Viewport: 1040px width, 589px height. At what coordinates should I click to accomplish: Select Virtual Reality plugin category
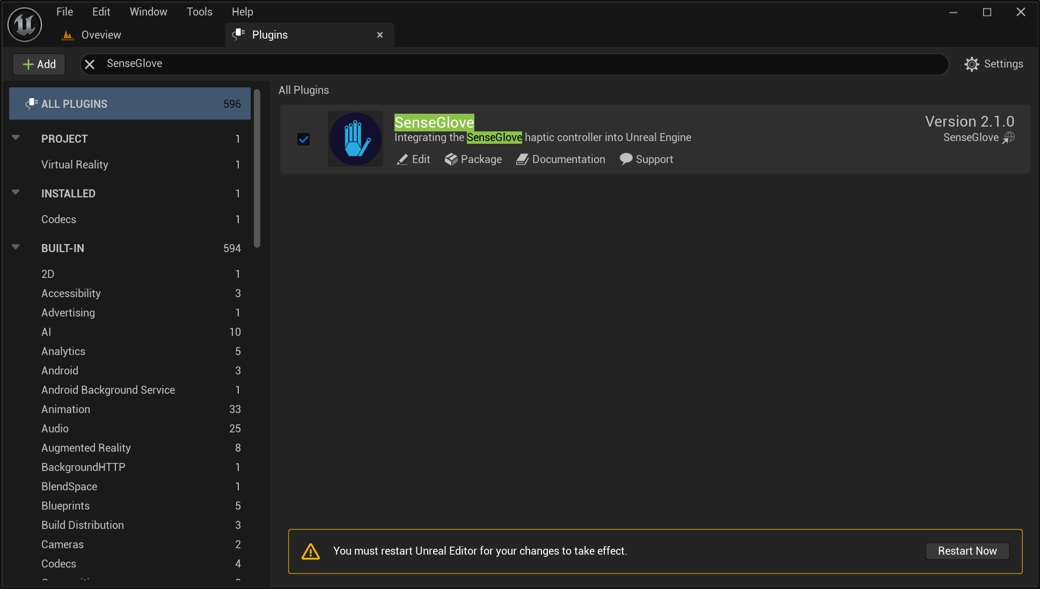pyautogui.click(x=74, y=164)
